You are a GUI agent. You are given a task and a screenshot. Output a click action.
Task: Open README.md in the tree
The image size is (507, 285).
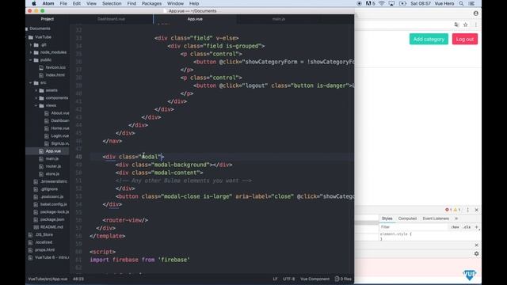(51, 227)
